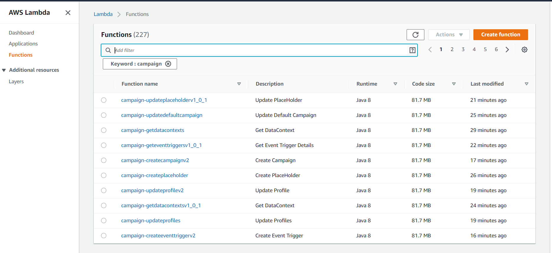Collapse the Additional resources section

pos(4,70)
